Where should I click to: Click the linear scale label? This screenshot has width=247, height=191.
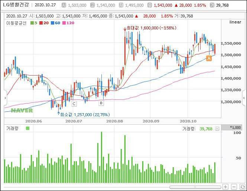tap(235, 22)
